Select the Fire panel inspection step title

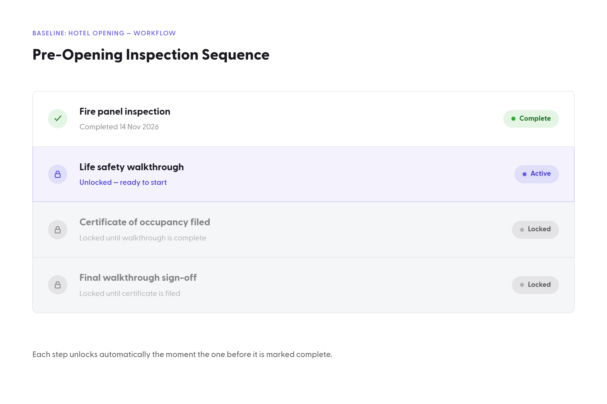click(125, 112)
